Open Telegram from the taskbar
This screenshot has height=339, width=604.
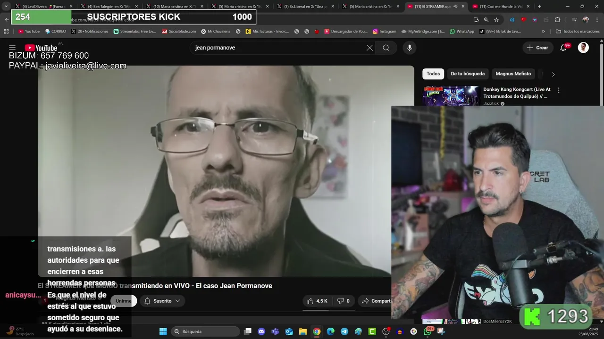click(x=344, y=331)
